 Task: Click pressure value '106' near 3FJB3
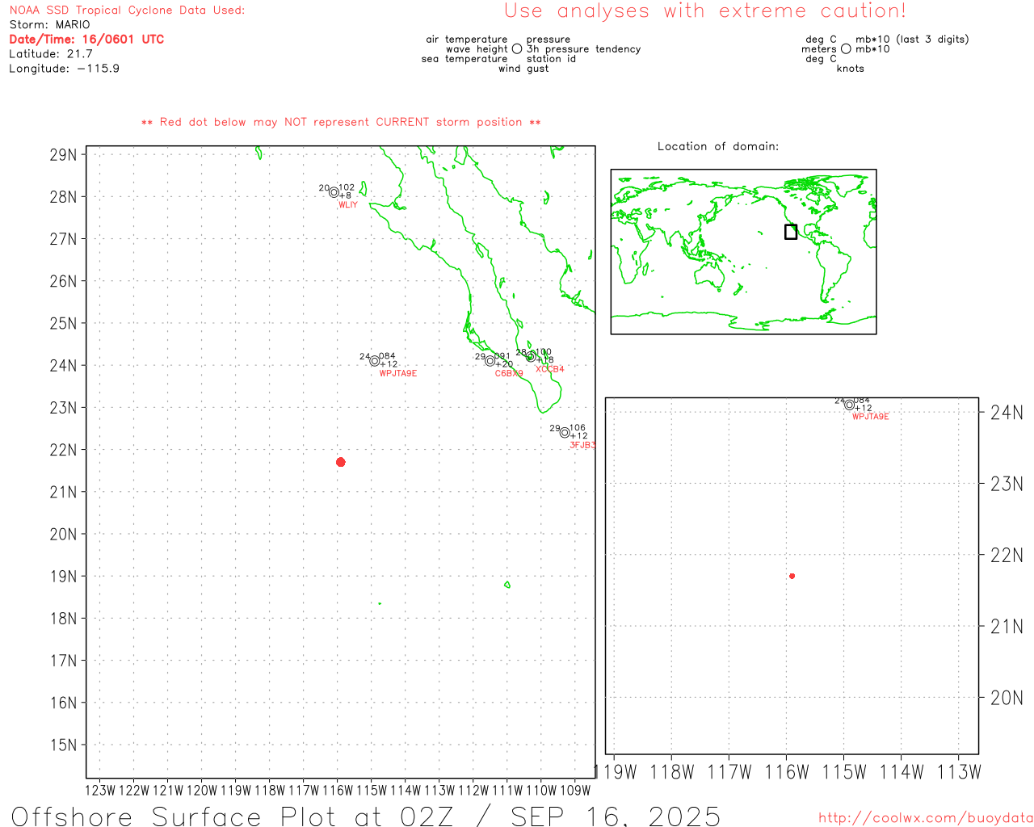coord(578,428)
